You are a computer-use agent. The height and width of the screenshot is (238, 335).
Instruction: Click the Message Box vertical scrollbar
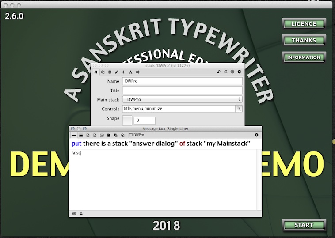259,180
